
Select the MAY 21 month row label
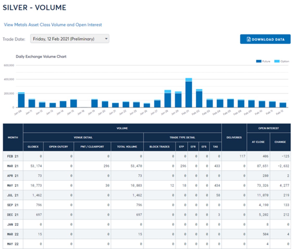pos(13,185)
